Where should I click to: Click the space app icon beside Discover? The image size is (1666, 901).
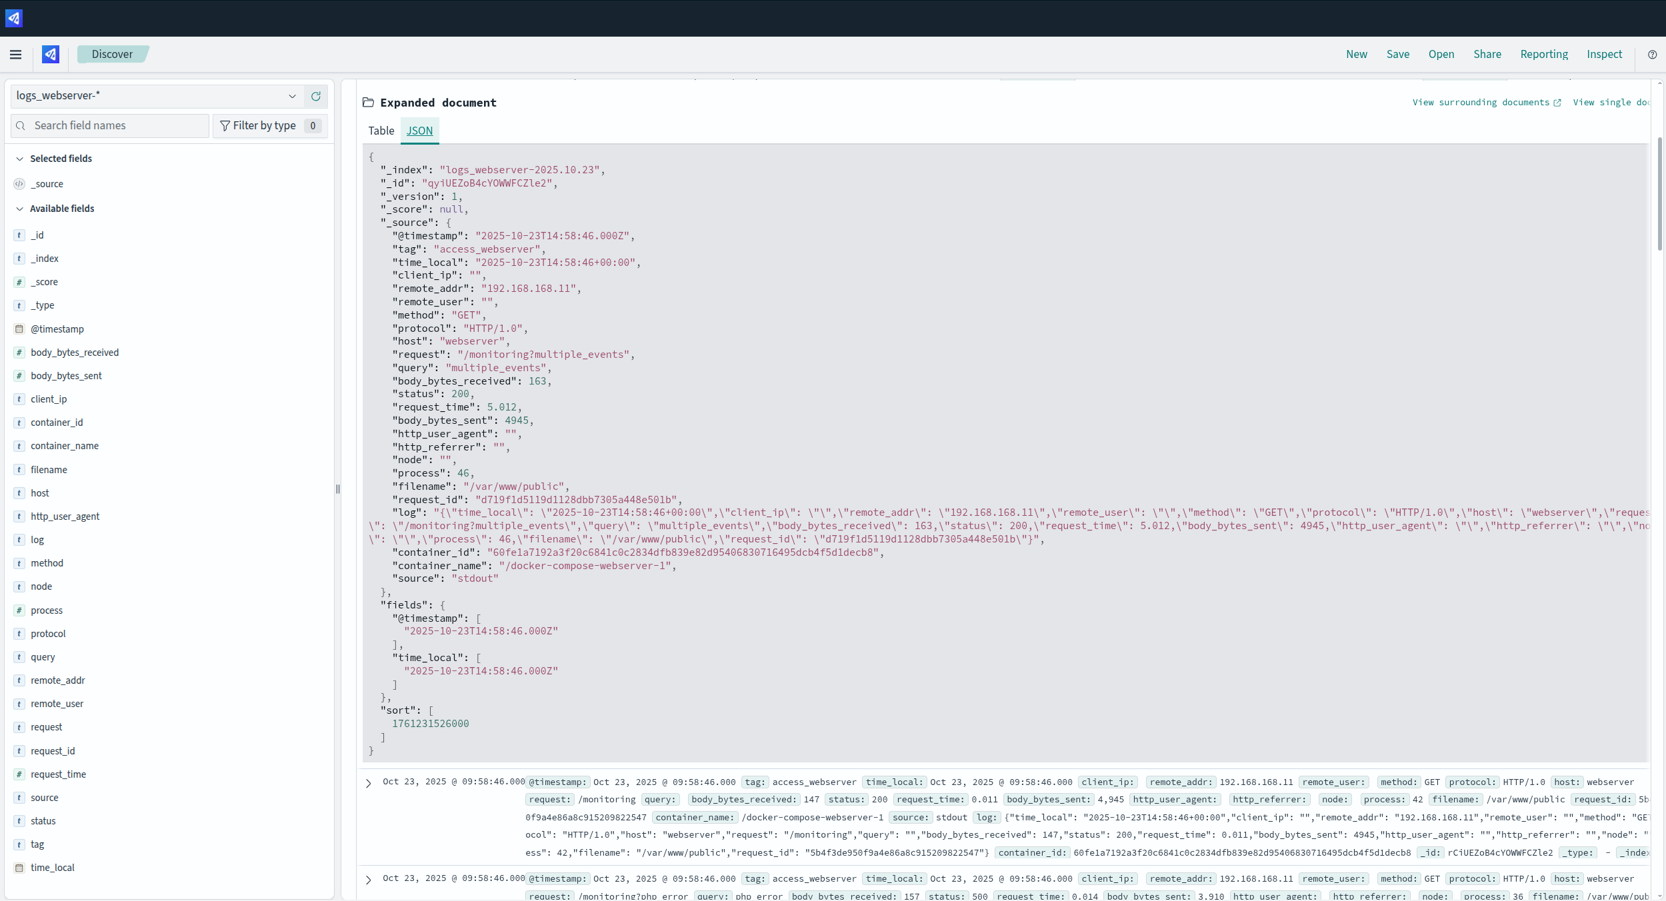(51, 55)
